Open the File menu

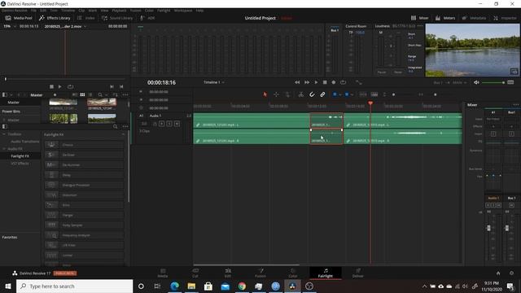(x=33, y=11)
